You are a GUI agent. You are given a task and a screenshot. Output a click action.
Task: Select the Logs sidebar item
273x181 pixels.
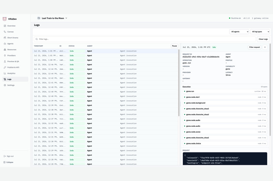click(x=15, y=79)
